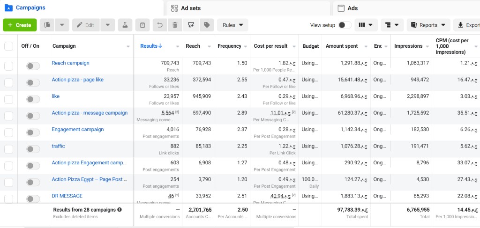Open the columns layout icon dropdown
Screen dimensions: 480x228
[366, 25]
